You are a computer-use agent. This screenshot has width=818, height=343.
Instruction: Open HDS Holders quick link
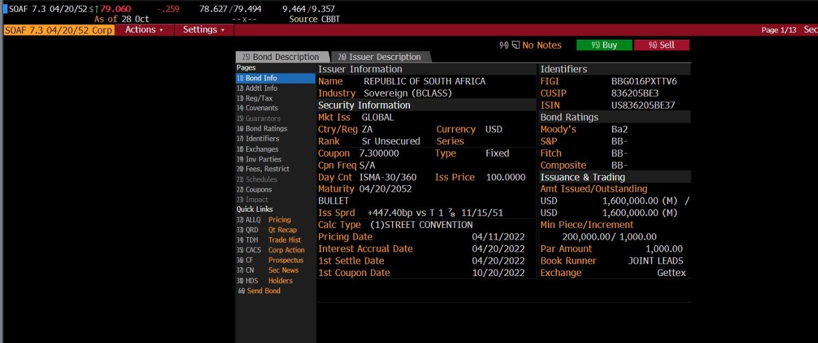point(265,281)
